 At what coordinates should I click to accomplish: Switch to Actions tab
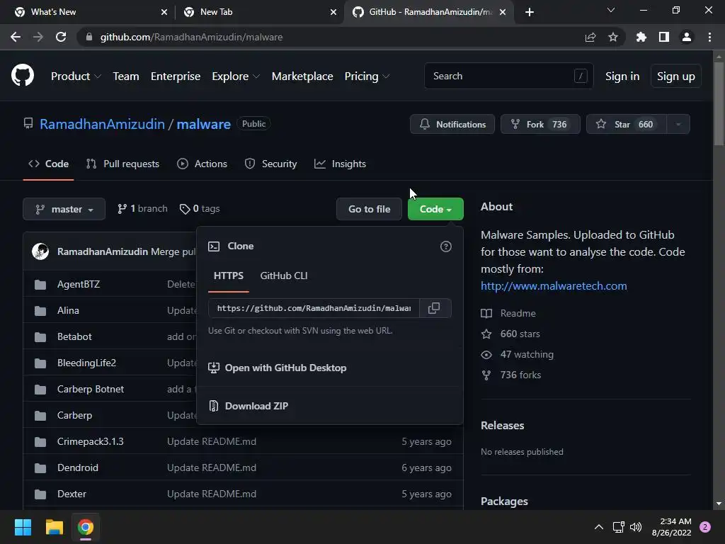click(x=202, y=164)
